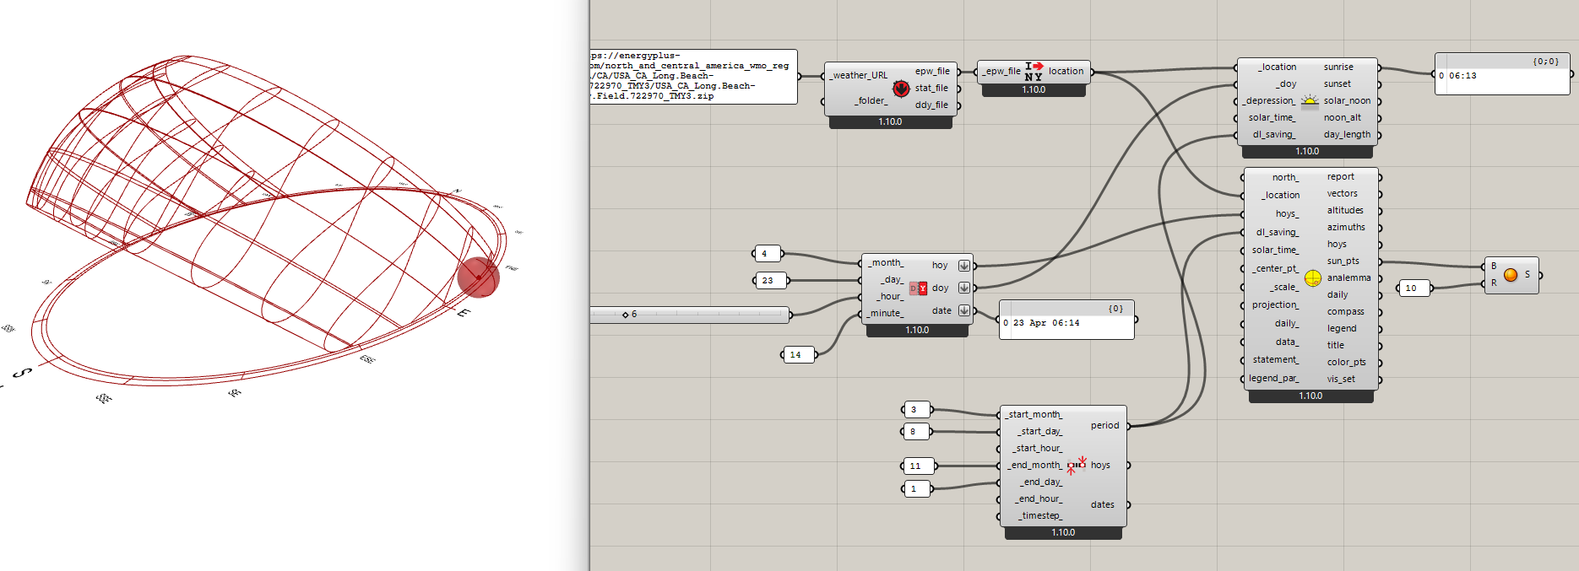Click the Import Location NY icon

tap(1034, 71)
